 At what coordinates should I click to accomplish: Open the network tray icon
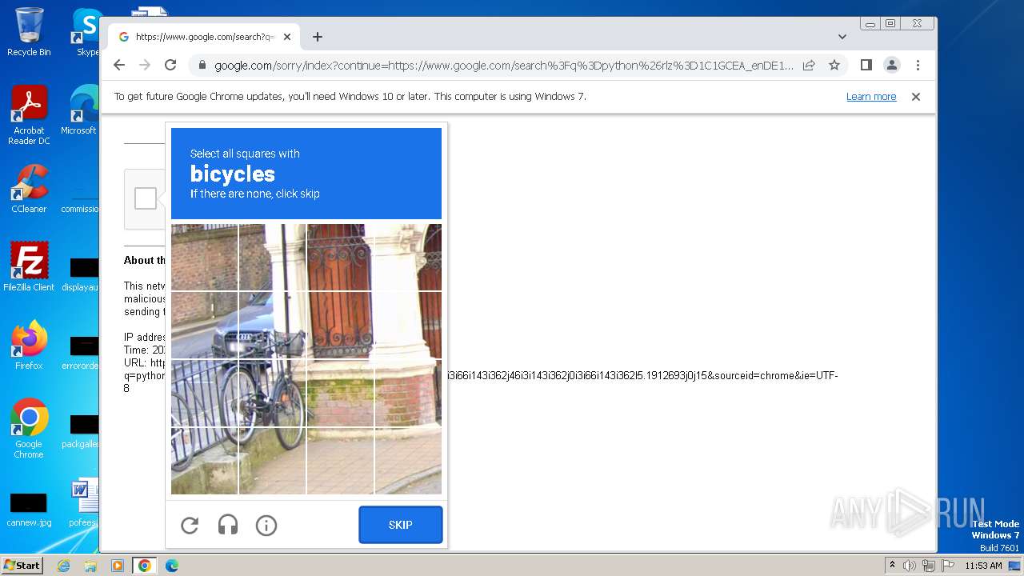(x=928, y=566)
